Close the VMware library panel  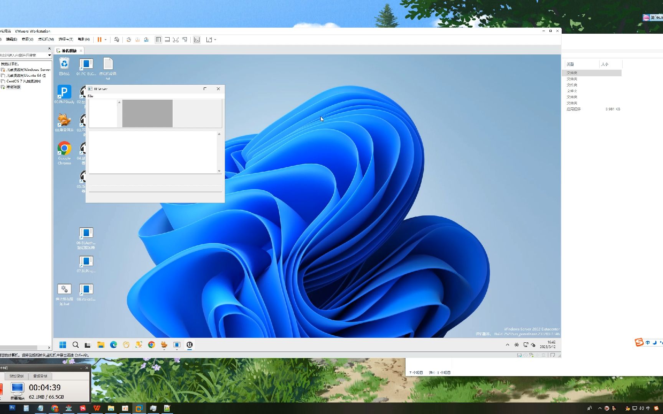coord(49,49)
